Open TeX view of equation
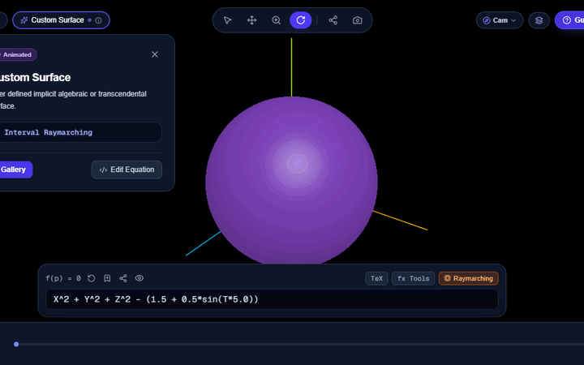The height and width of the screenshot is (365, 584). pyautogui.click(x=376, y=278)
